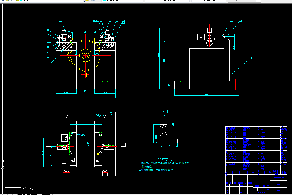292x195 pixels.
Task: Select balloon number 17
Action: (x=47, y=58)
